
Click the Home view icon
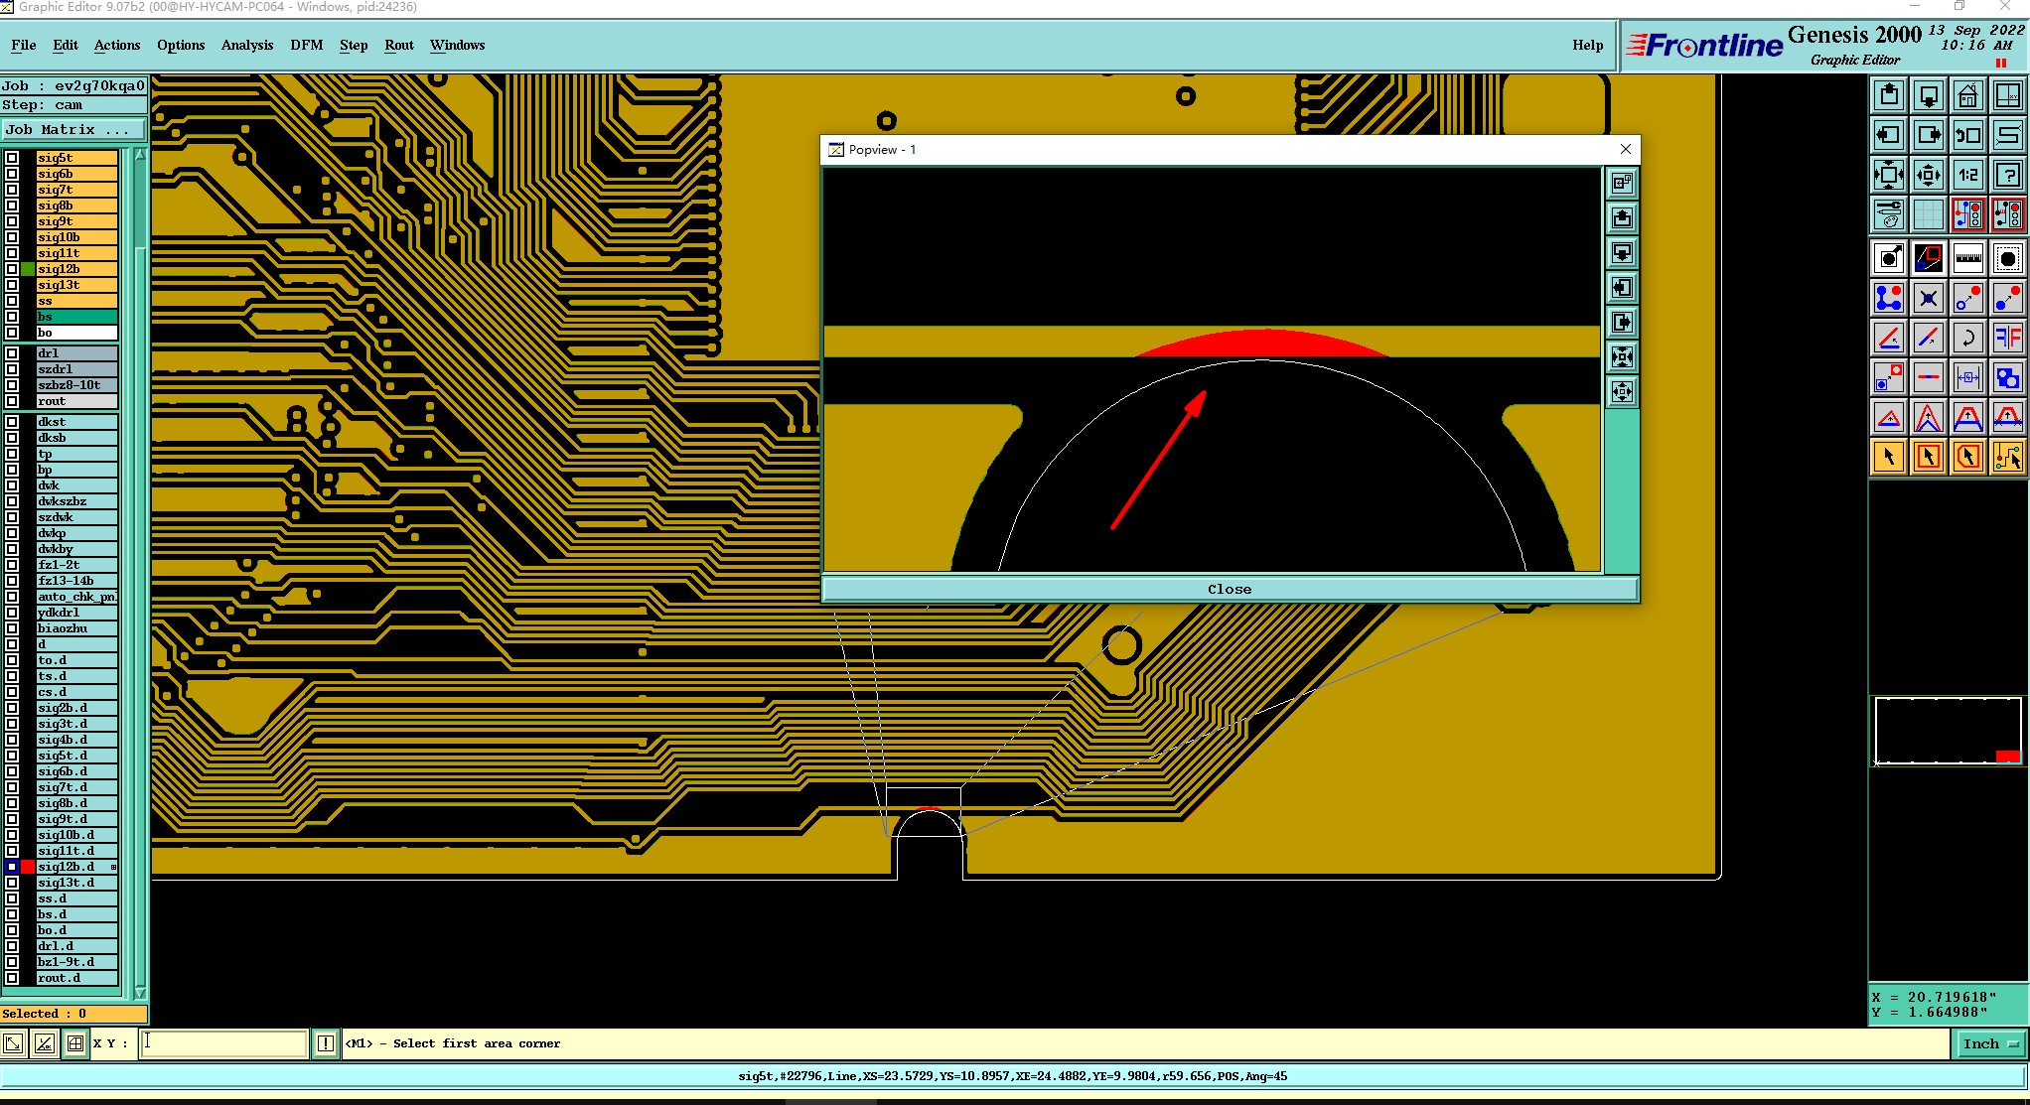pyautogui.click(x=1967, y=97)
